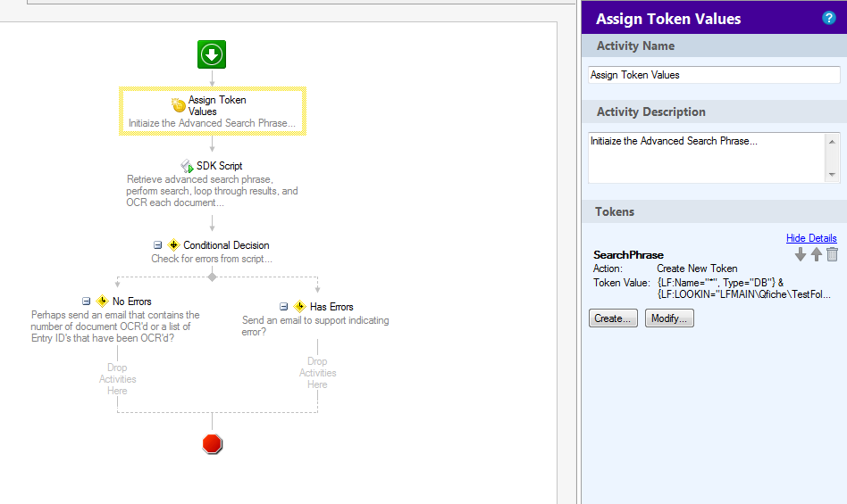Click the Activity Name input field
847x504 pixels.
coord(714,75)
